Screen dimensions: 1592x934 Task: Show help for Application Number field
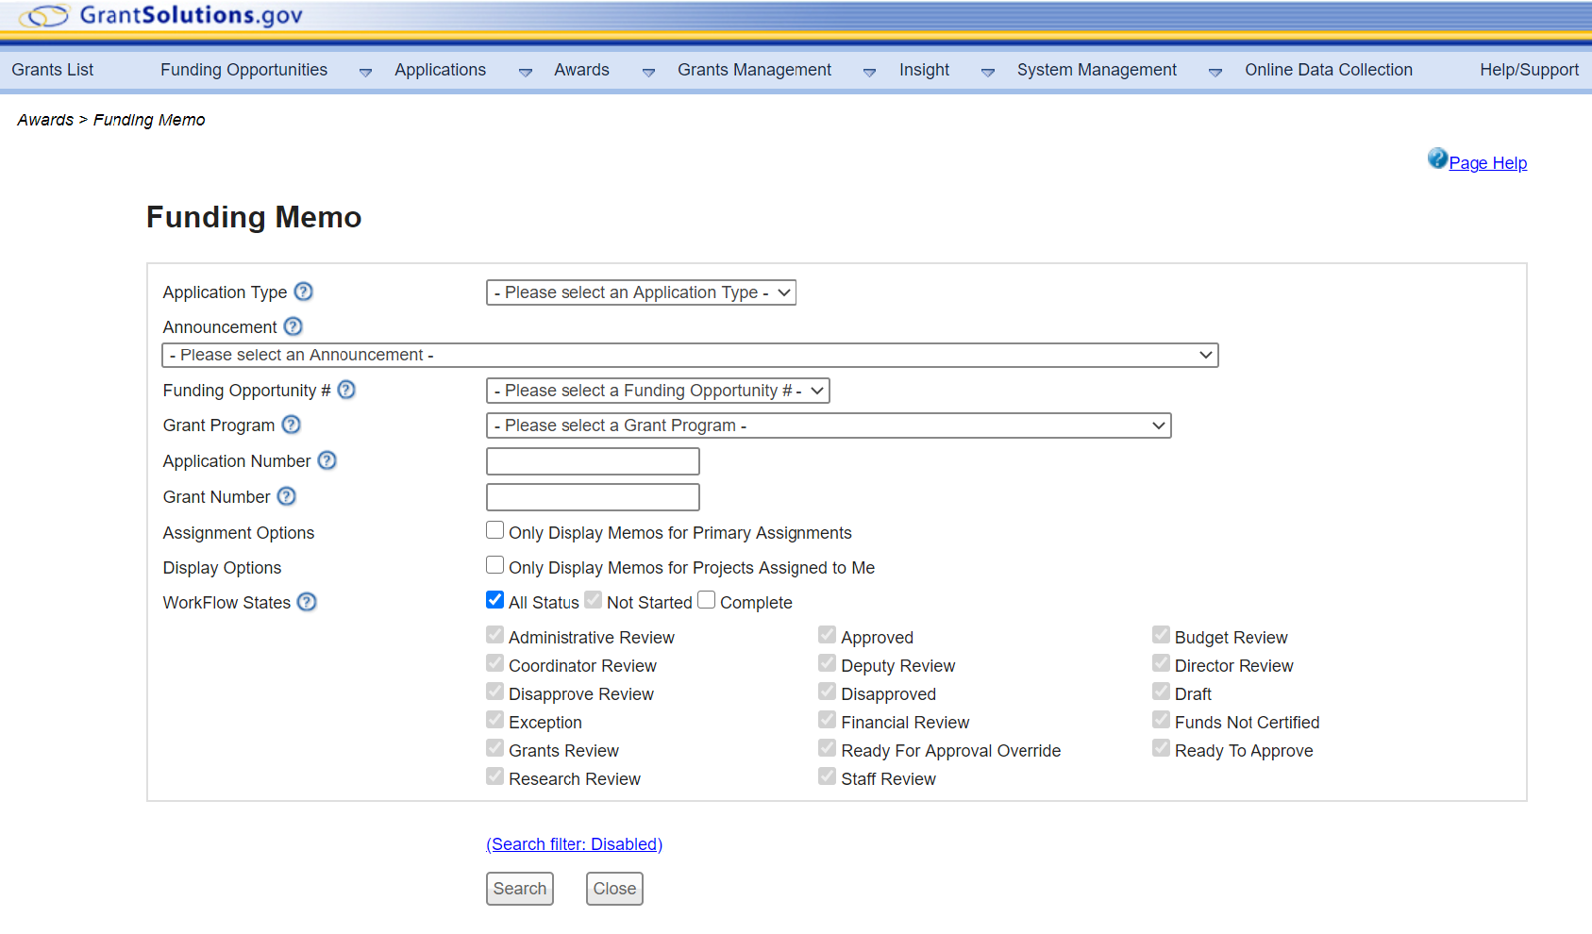coord(327,460)
